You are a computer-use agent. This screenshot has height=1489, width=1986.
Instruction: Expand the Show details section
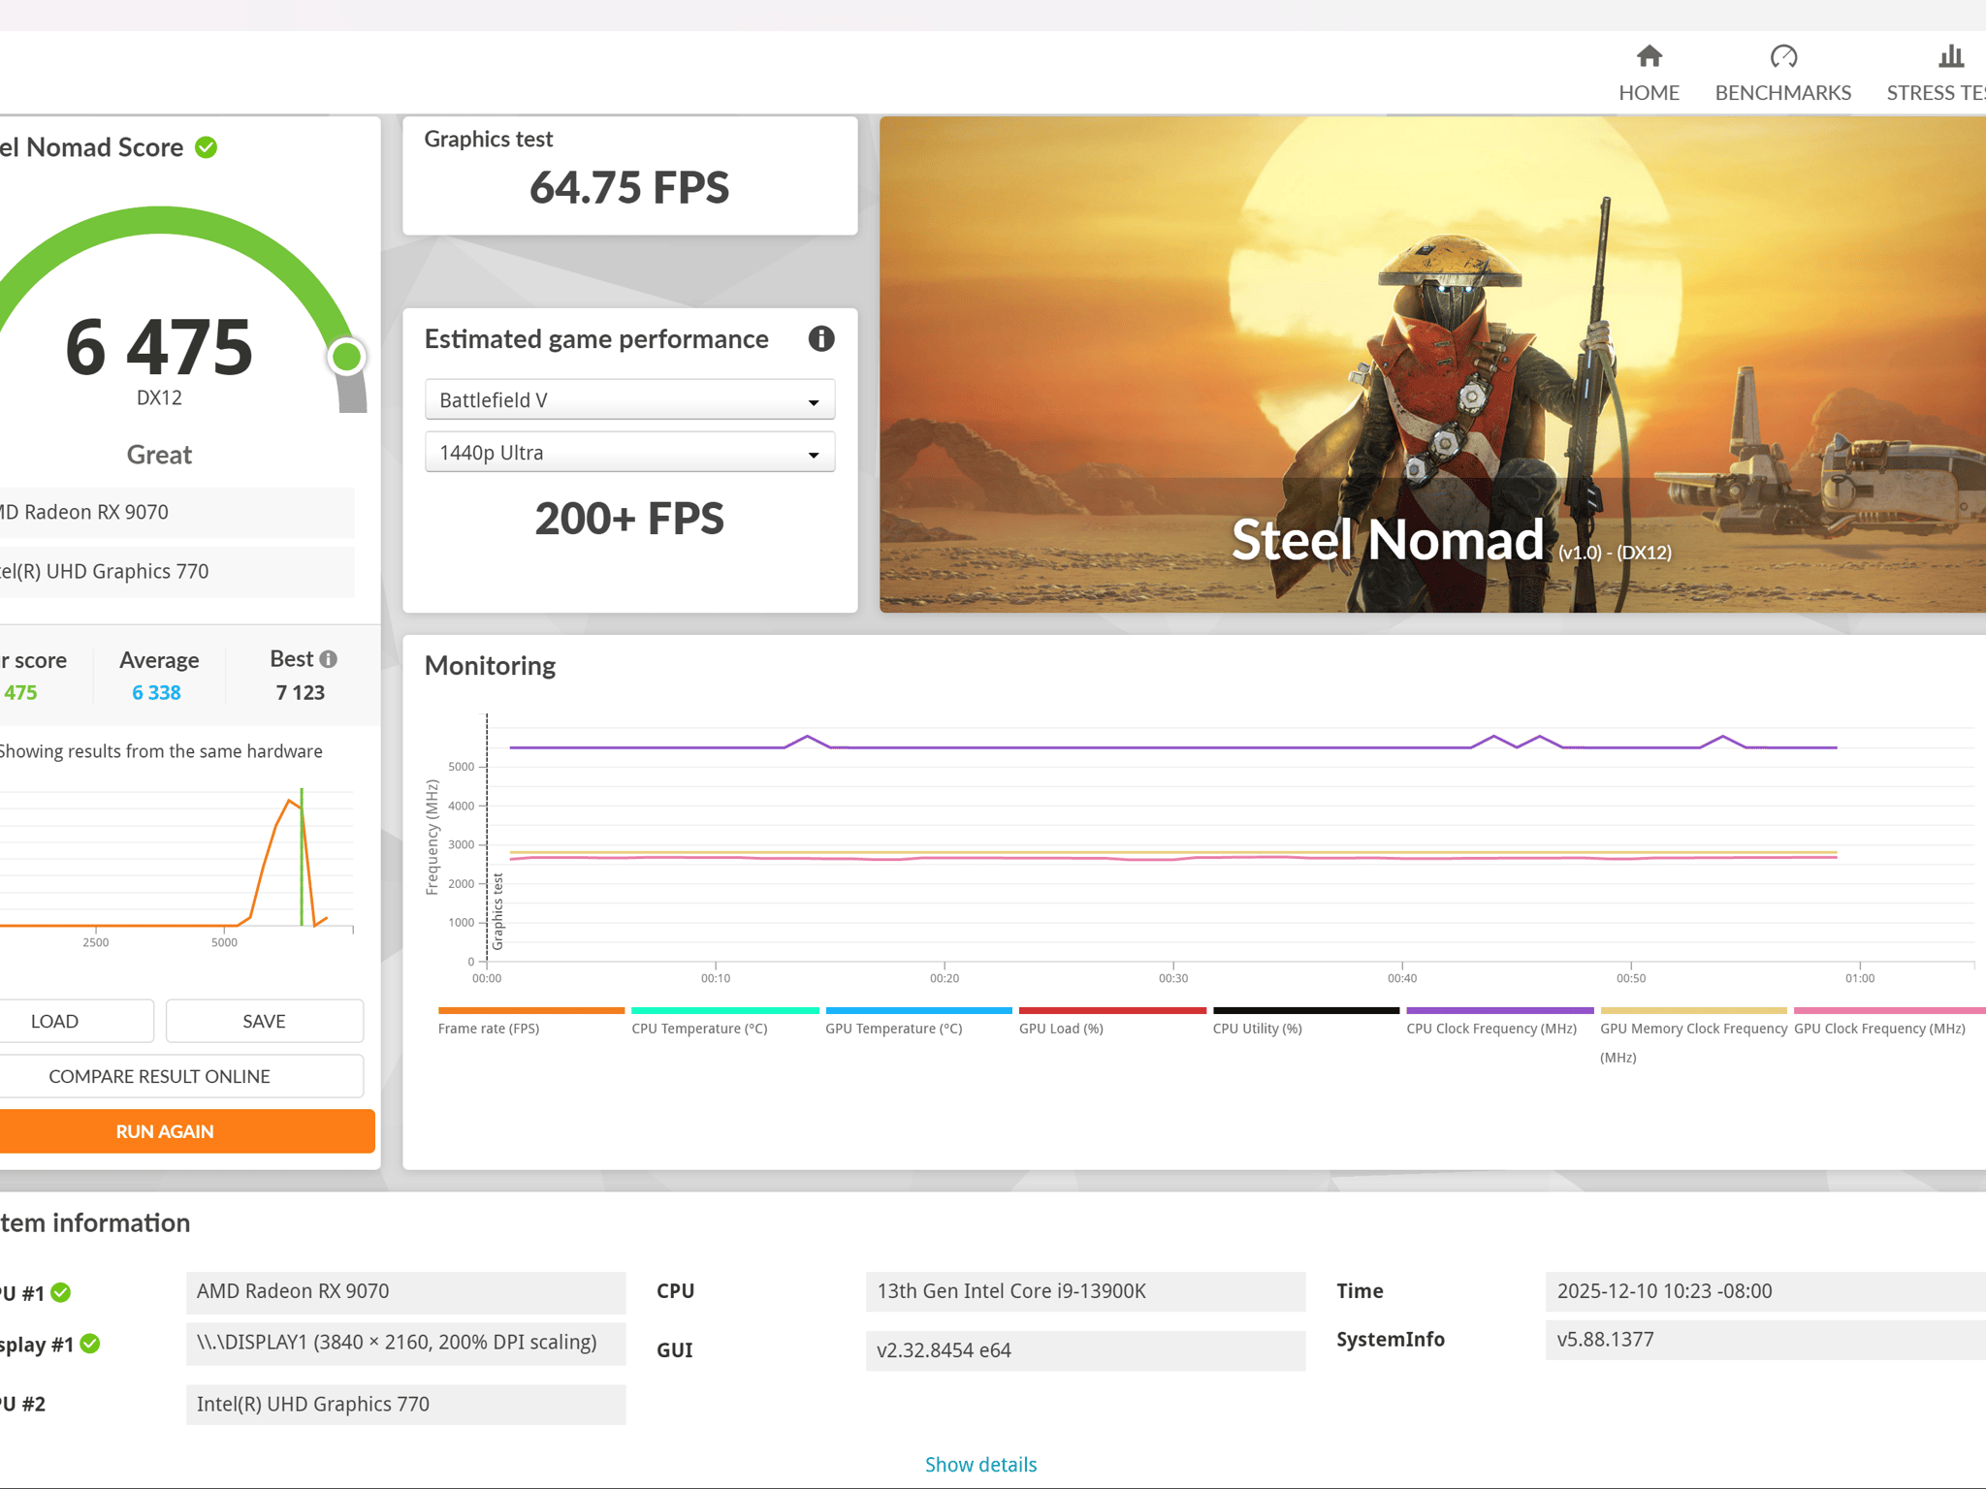click(x=980, y=1465)
